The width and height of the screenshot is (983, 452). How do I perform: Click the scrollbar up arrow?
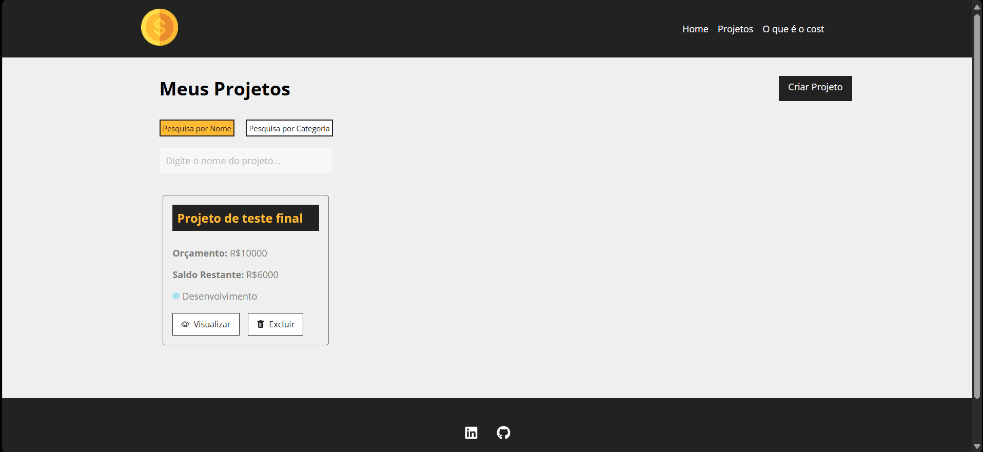point(977,7)
